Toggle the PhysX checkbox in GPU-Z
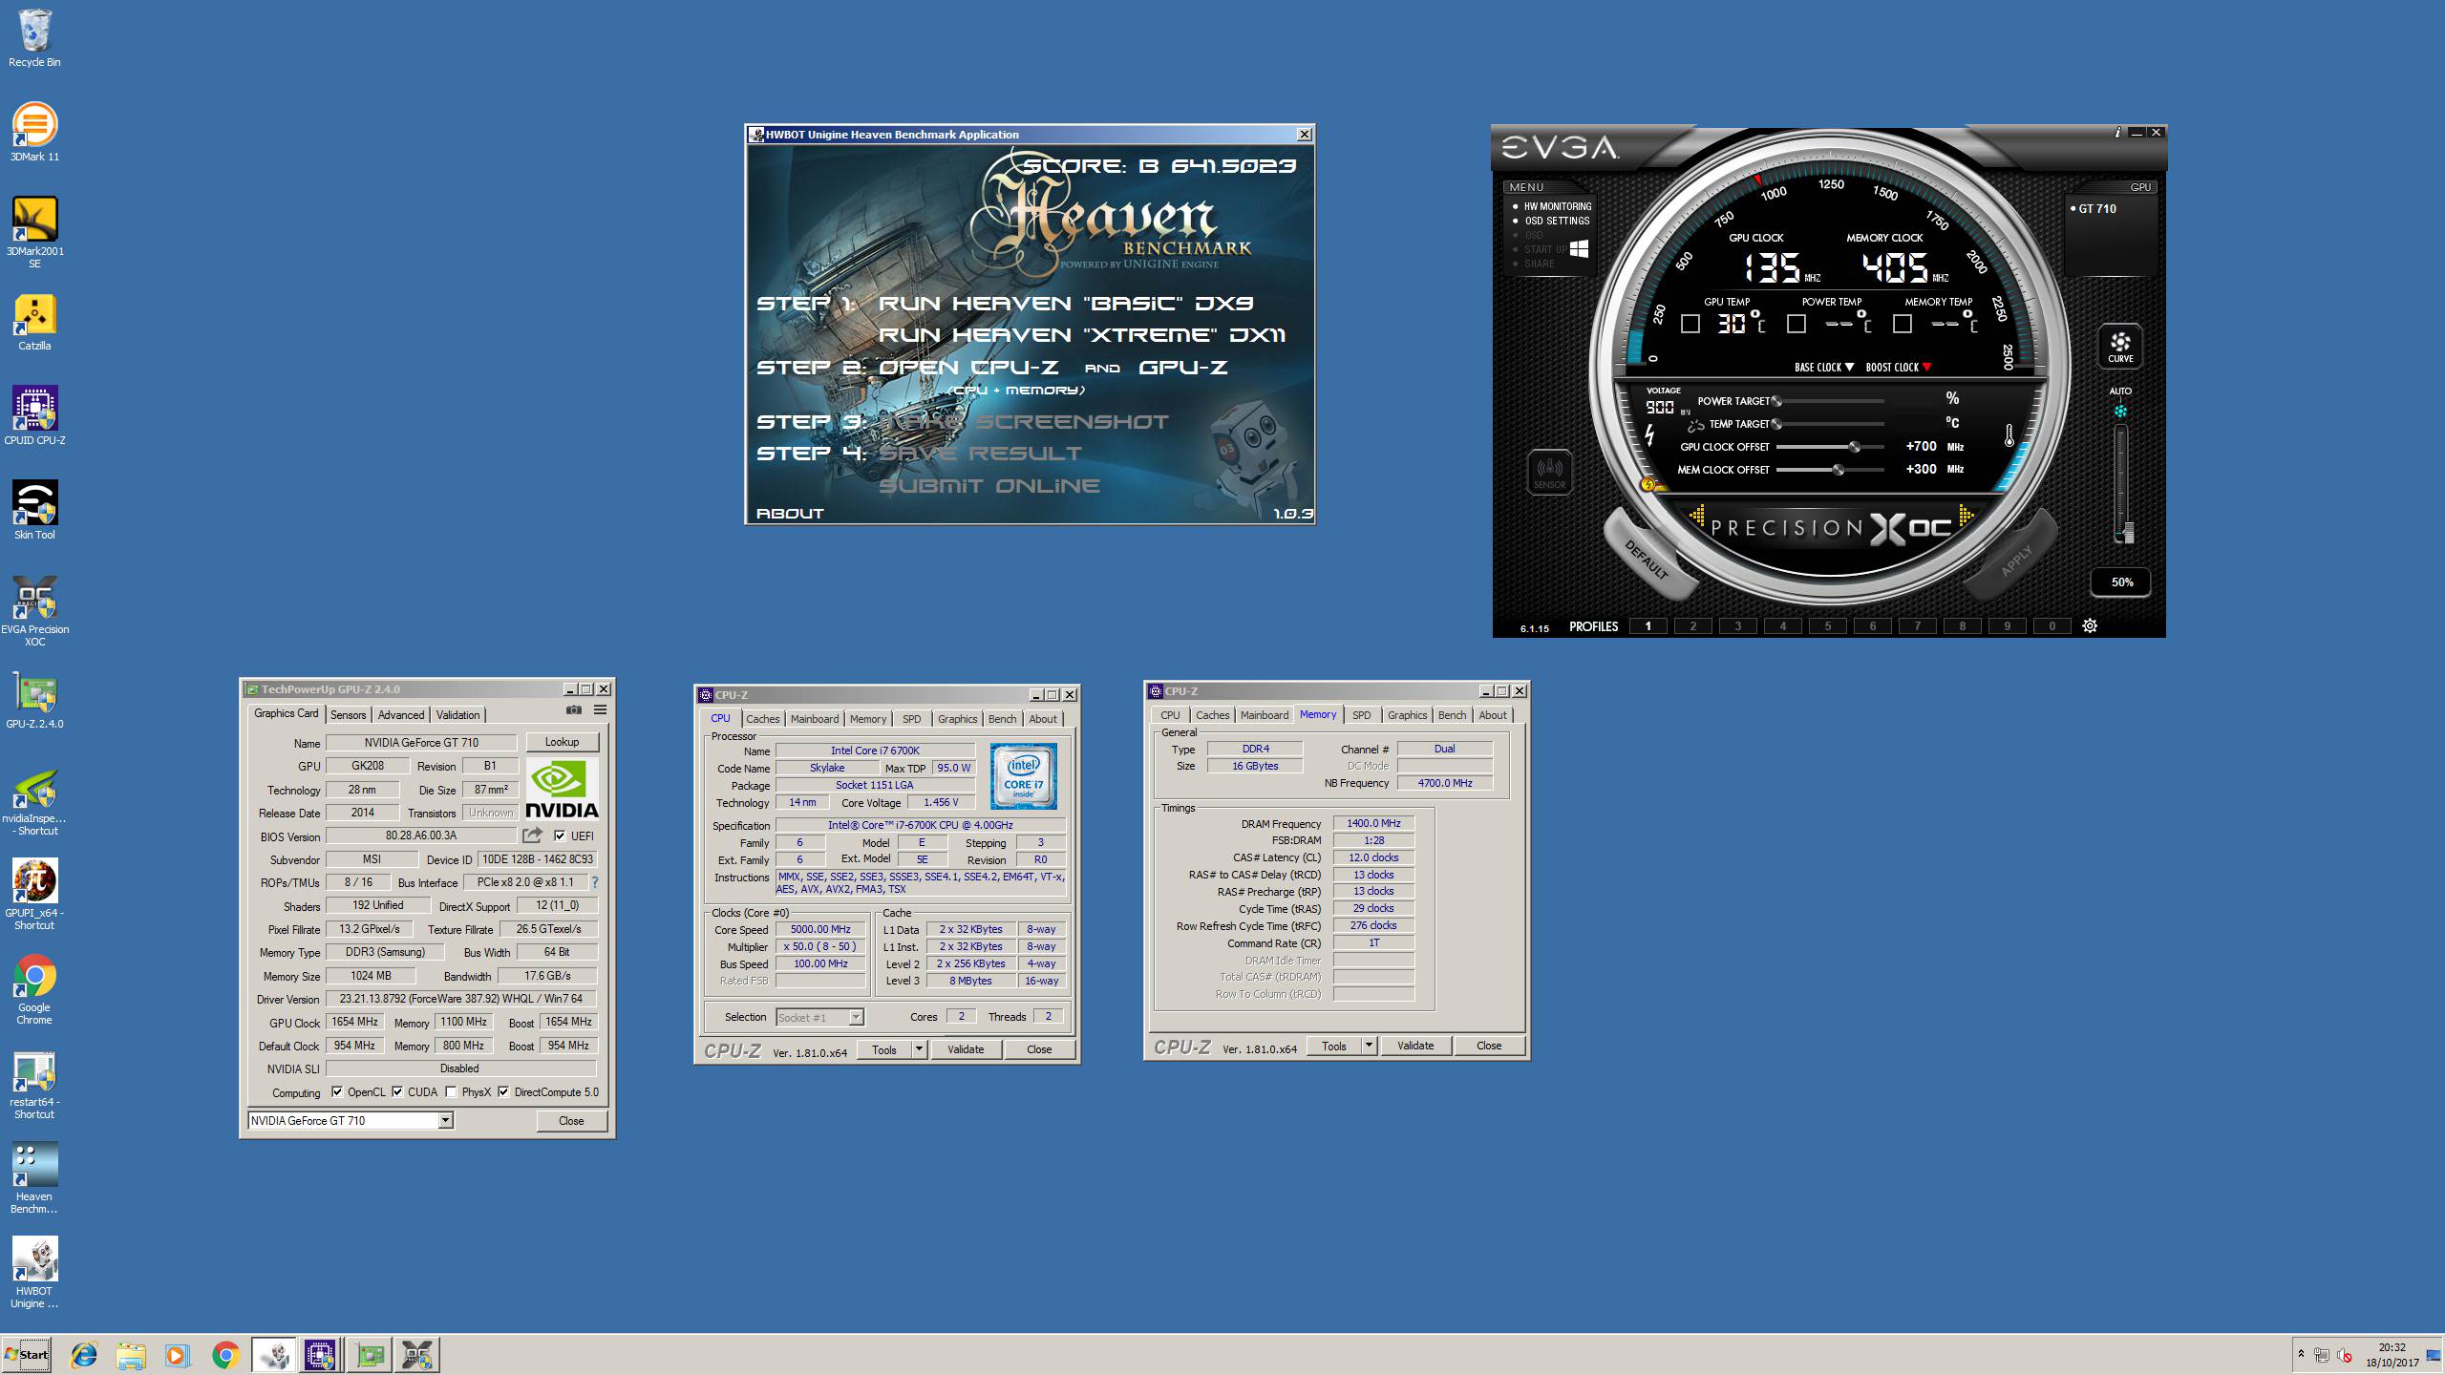 [x=451, y=1091]
